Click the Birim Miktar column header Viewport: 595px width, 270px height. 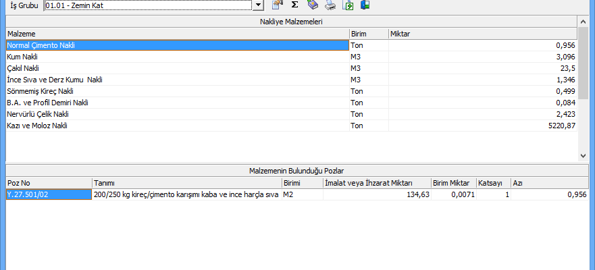click(453, 183)
